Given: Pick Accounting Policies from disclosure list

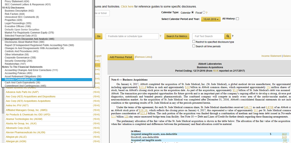Looking at the screenshot, I should (18, 73).
